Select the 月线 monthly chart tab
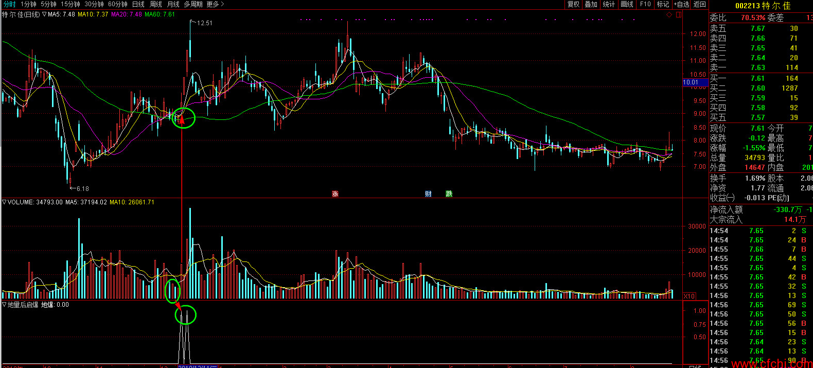The image size is (813, 368). pyautogui.click(x=173, y=4)
